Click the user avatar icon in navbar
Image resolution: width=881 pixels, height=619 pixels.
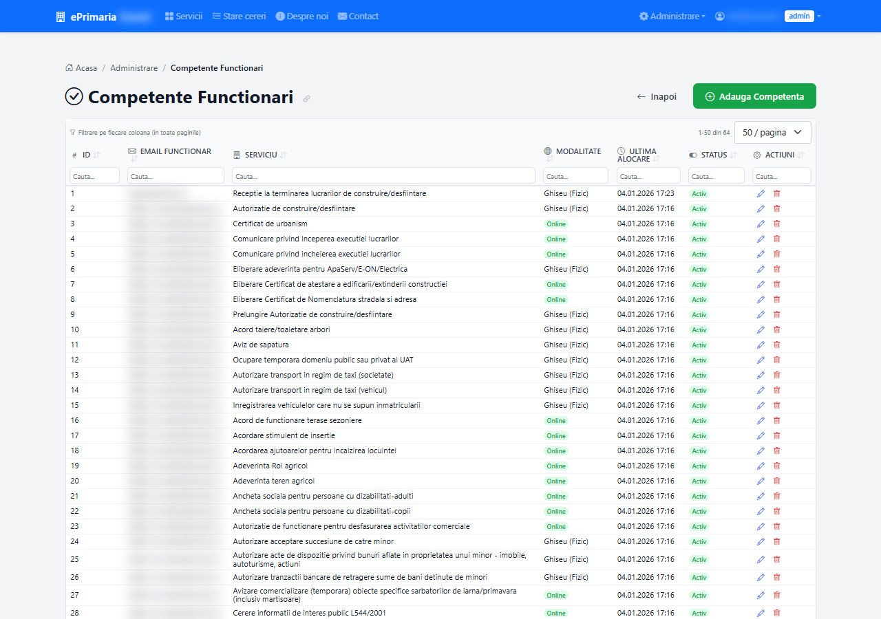tap(720, 16)
